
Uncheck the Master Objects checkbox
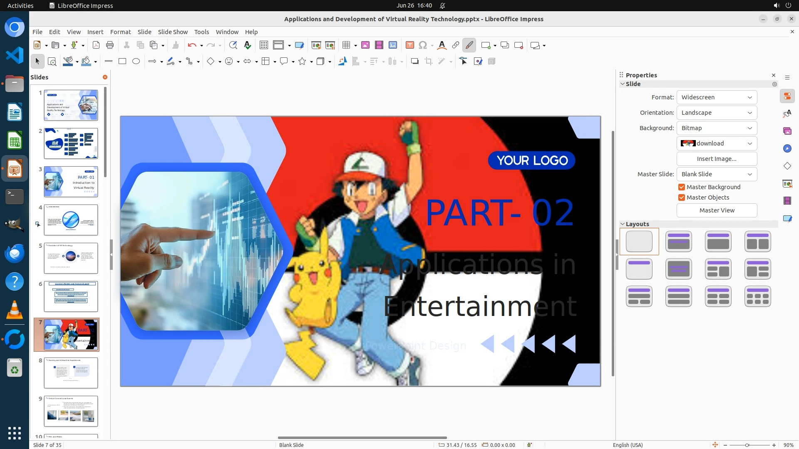(682, 197)
